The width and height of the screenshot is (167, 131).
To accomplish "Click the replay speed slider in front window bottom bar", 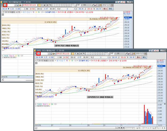I will coord(130,128).
